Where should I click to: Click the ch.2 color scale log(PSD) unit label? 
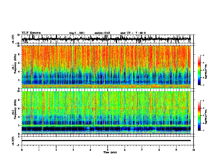click(x=206, y=117)
